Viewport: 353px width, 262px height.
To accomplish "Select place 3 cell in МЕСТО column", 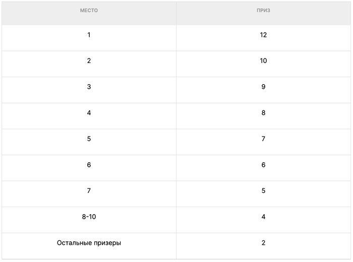I will pos(89,87).
